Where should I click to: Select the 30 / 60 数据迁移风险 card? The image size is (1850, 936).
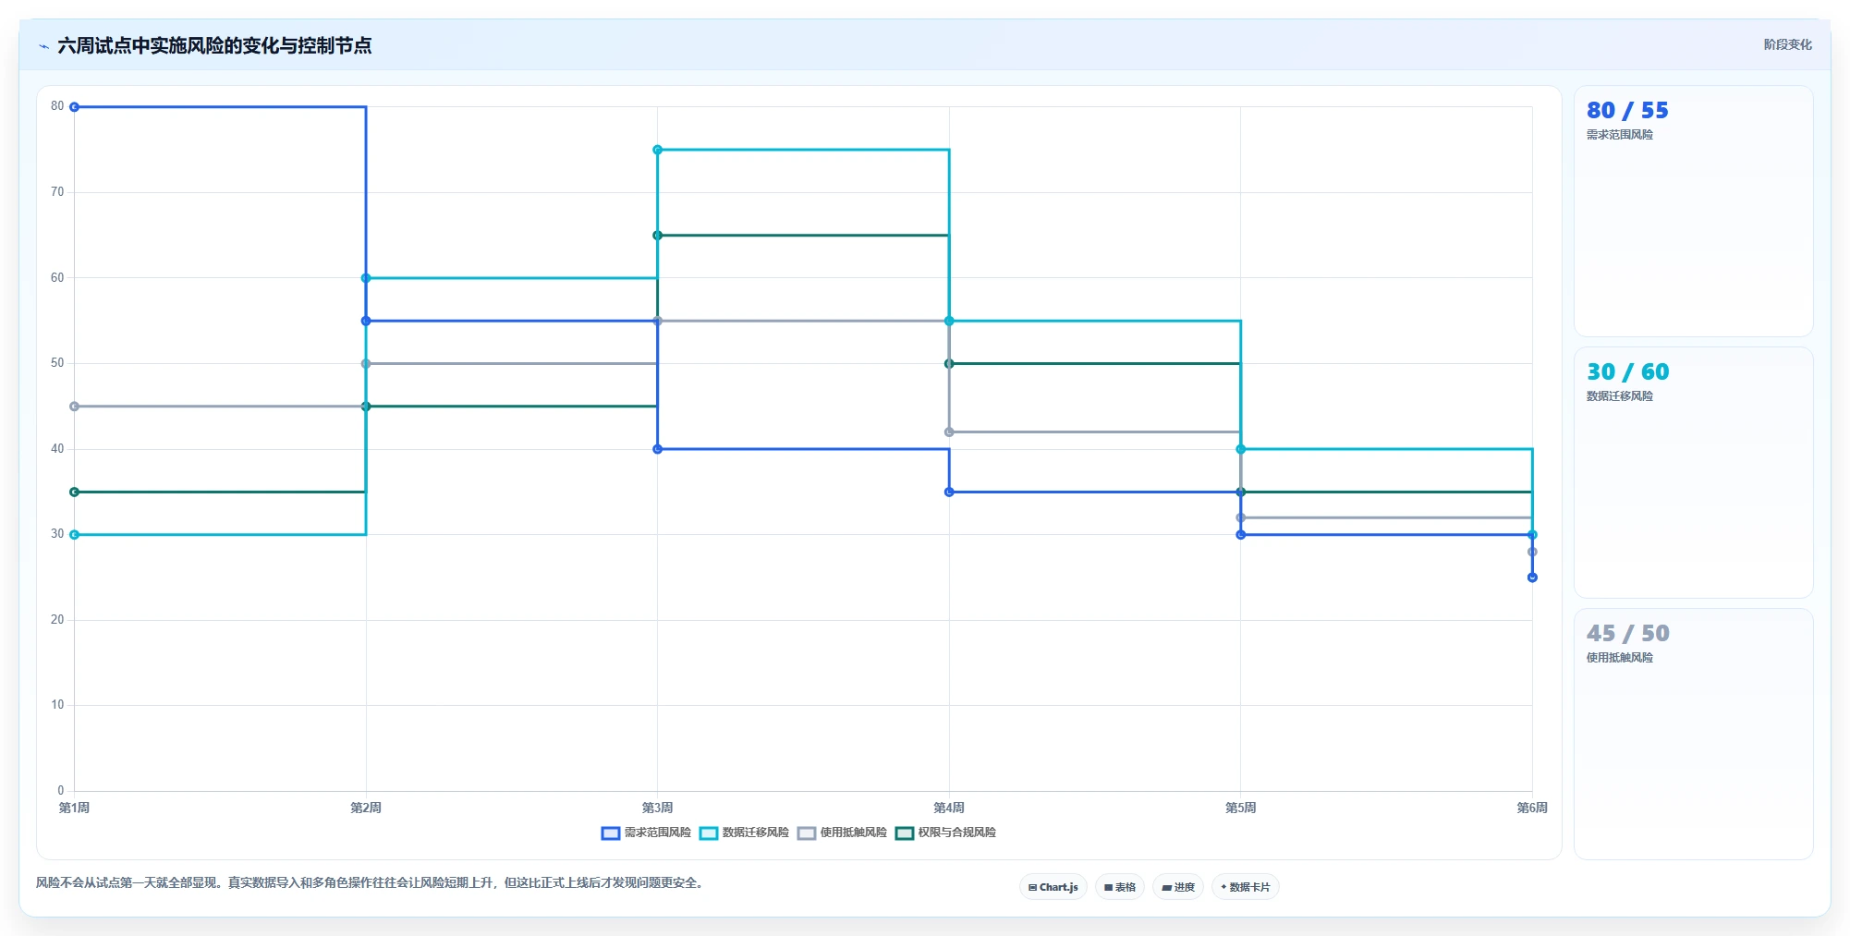point(1693,473)
